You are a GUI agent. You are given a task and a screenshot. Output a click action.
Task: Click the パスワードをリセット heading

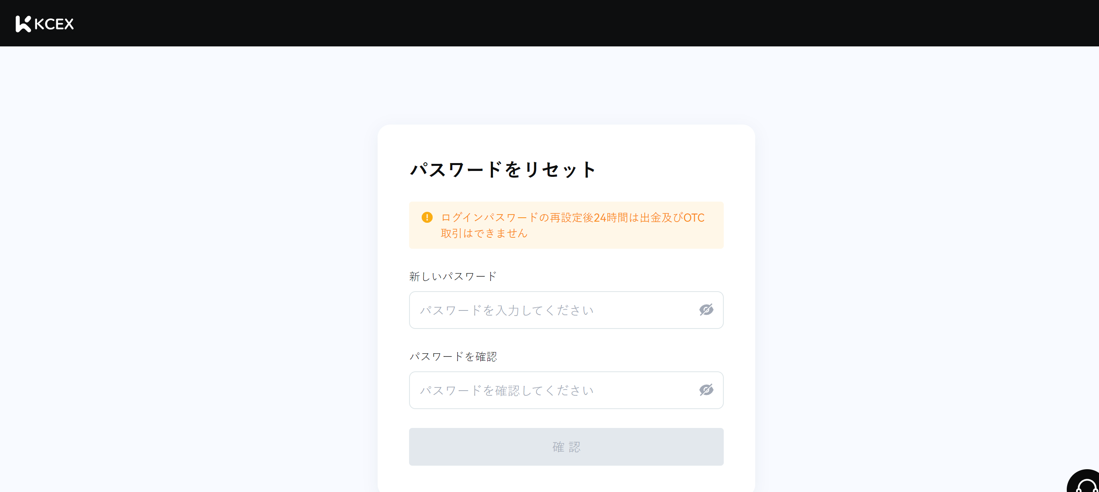pos(503,169)
